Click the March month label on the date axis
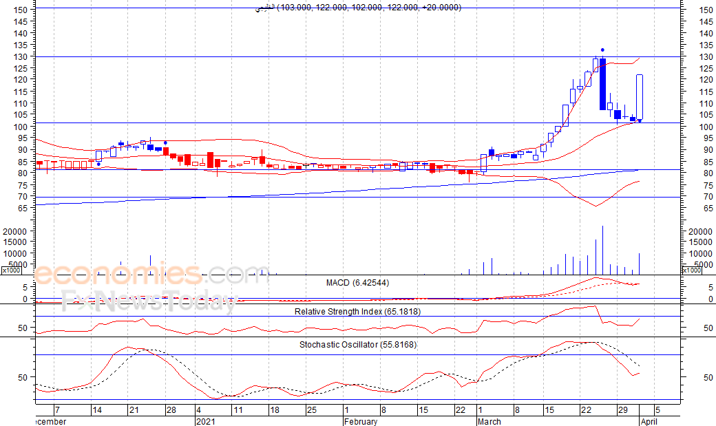Screen dimensions: 716x426 point(489,421)
